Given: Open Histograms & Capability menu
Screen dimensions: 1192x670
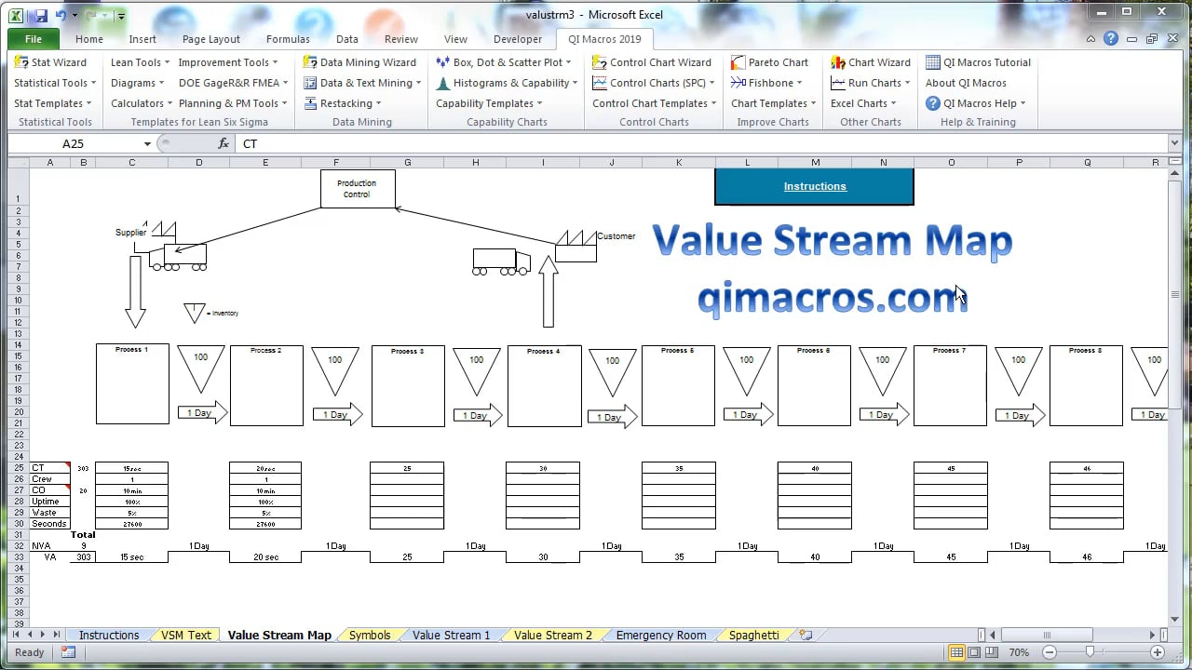Looking at the screenshot, I should 508,83.
